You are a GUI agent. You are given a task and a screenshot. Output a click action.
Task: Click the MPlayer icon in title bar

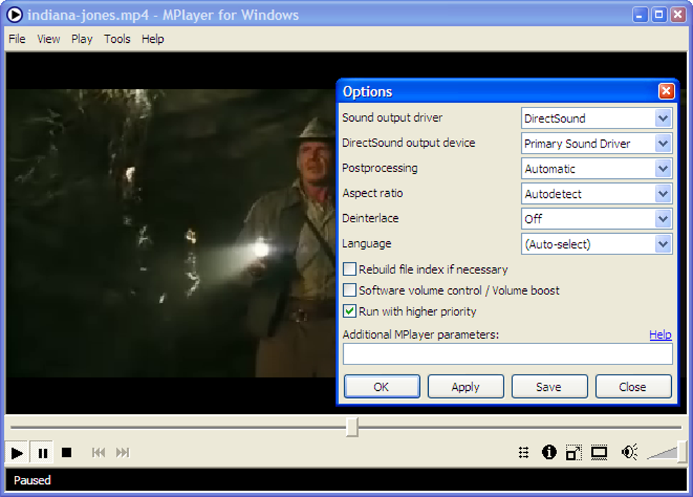15,15
